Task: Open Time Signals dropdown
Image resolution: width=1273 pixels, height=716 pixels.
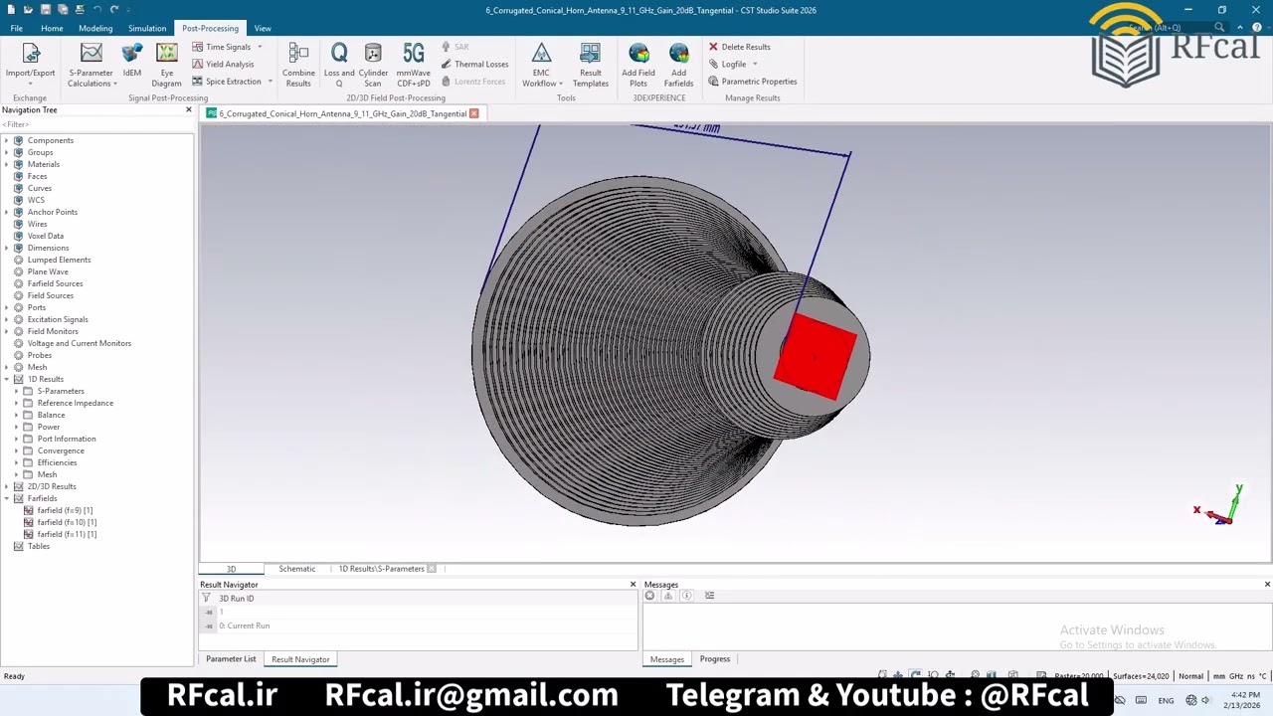Action: pyautogui.click(x=260, y=47)
